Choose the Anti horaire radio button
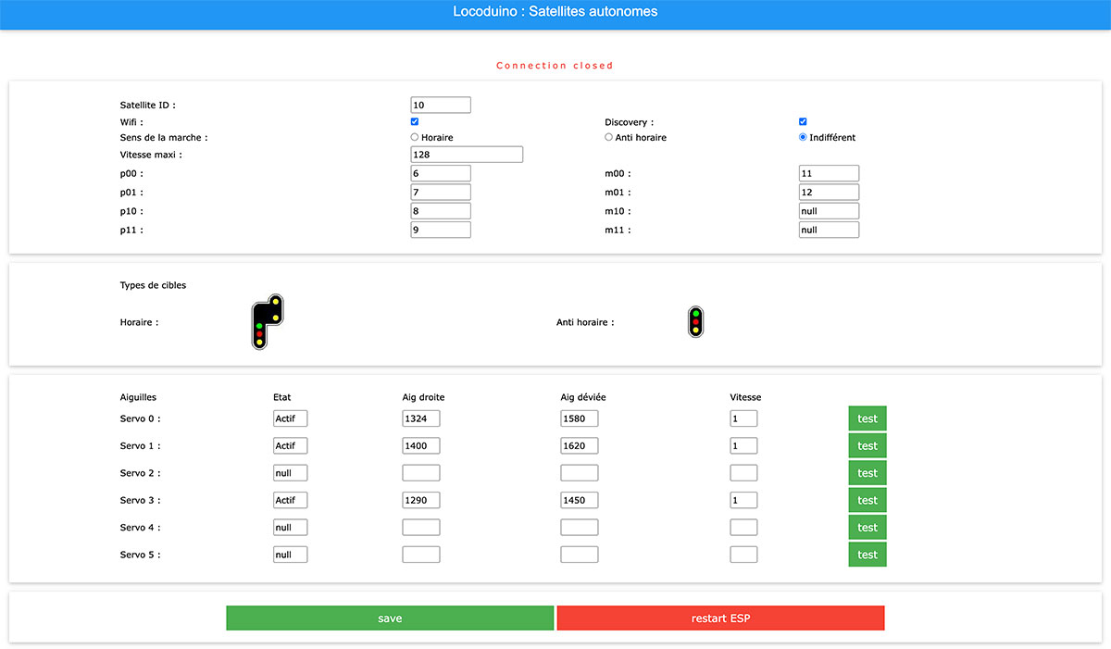Image resolution: width=1111 pixels, height=649 pixels. (608, 137)
